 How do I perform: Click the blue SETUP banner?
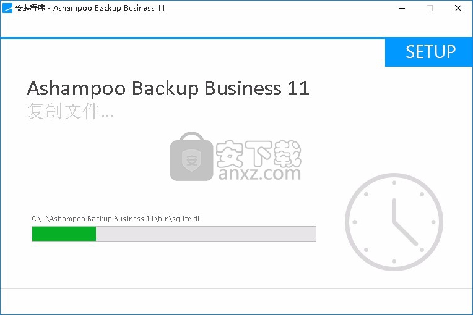click(x=429, y=52)
